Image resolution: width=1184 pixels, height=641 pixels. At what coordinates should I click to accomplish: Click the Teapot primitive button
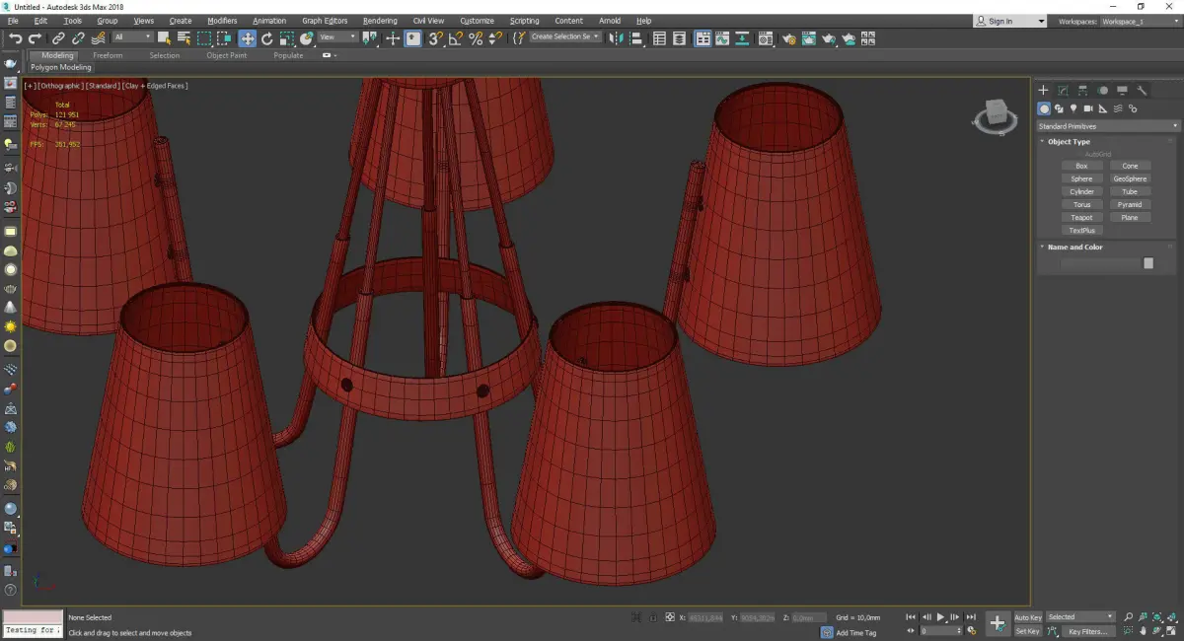coord(1081,217)
